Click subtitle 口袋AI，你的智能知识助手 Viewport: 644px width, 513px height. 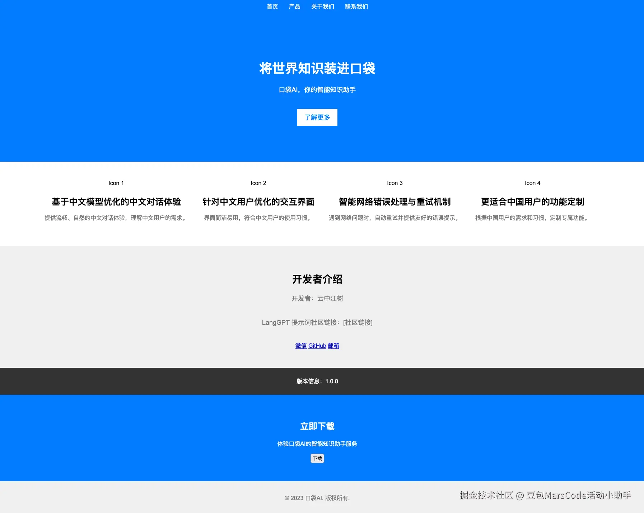317,89
